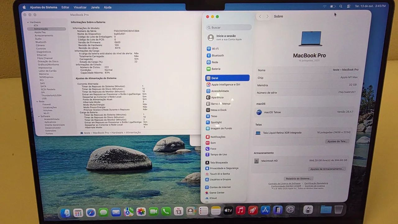Click the macOS Tahoe version row
Screen dimensions: 398x224
click(x=304, y=112)
